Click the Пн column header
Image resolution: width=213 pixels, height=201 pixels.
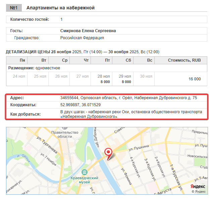(x=17, y=60)
